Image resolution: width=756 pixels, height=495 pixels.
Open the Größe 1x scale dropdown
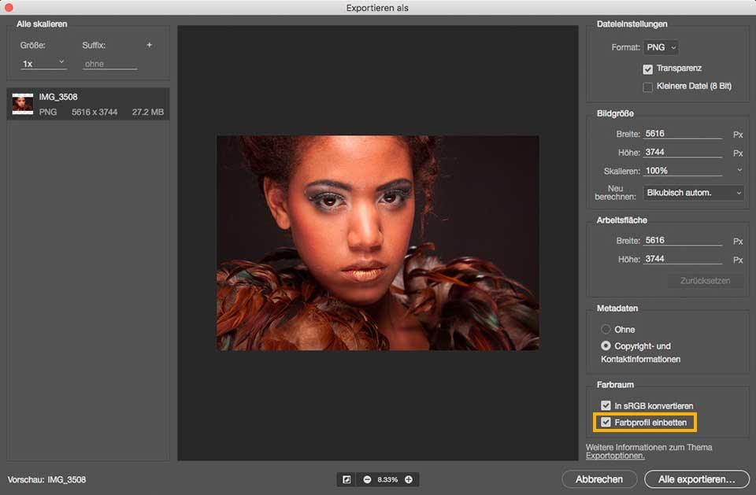(x=44, y=63)
